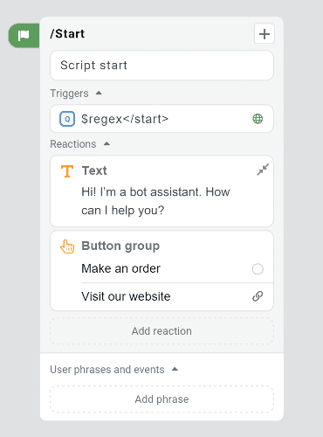
Task: Click the regex trigger type icon
Action: point(67,119)
